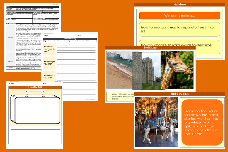
Task: Open the carousel horse photo
Action: pos(157,122)
